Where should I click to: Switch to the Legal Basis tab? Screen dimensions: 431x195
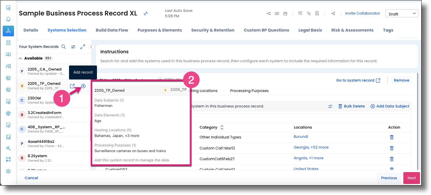310,30
